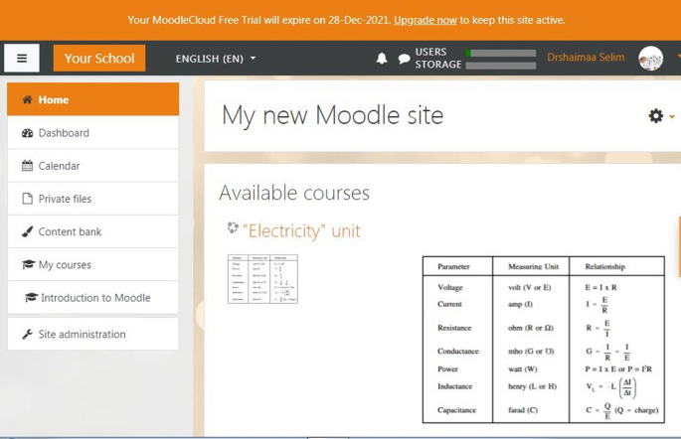Click the Drshaimaa Selim user name
681x439 pixels.
click(x=586, y=58)
